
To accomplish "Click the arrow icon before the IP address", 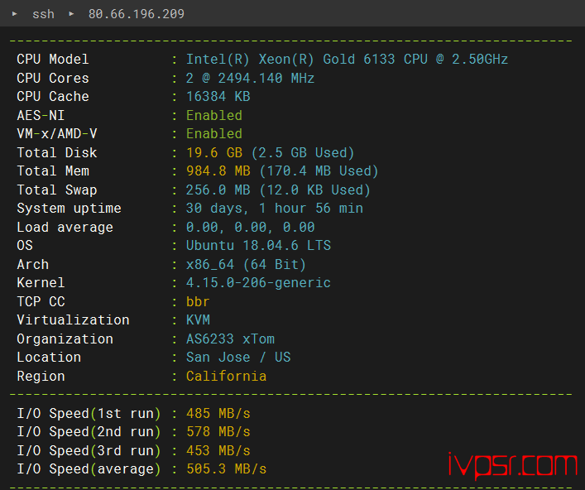I will [x=71, y=14].
